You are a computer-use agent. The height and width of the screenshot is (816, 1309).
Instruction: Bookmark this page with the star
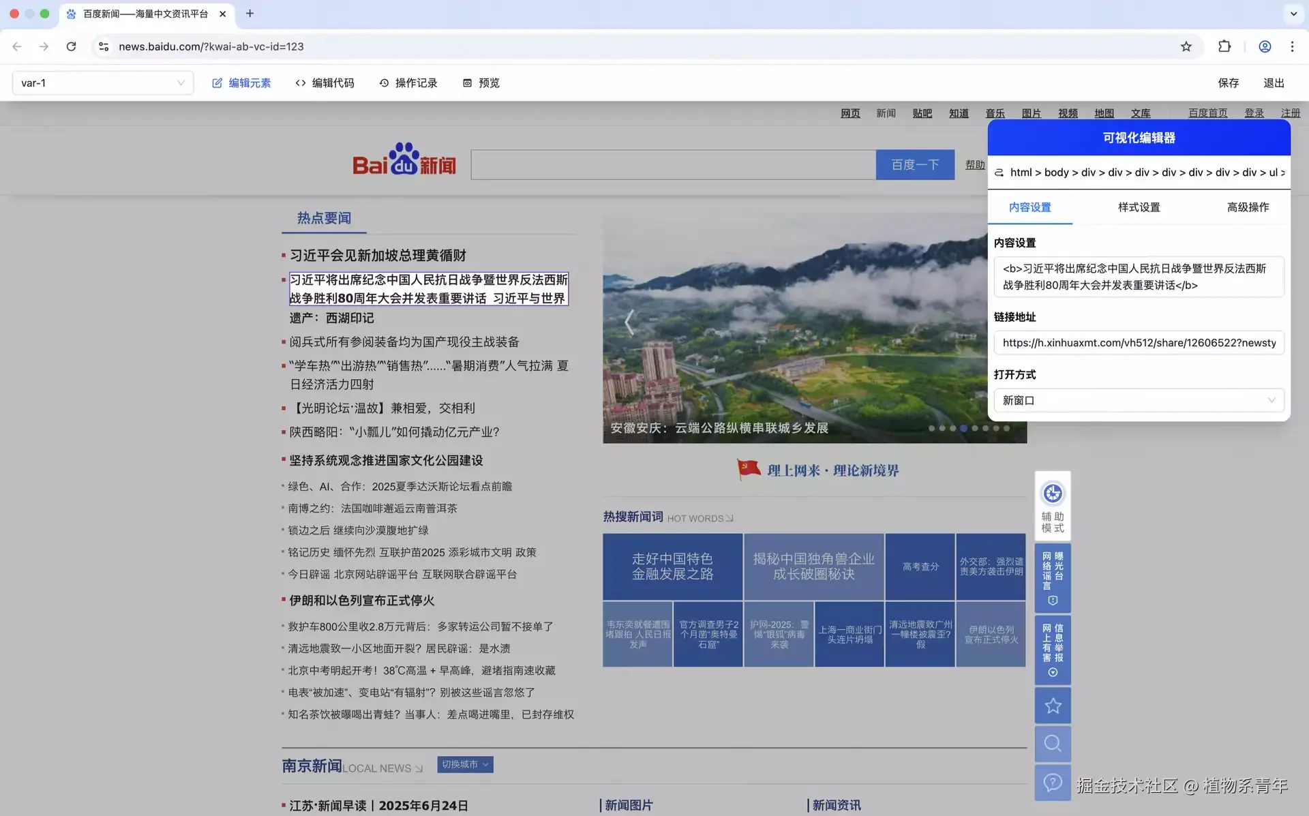[x=1186, y=46]
